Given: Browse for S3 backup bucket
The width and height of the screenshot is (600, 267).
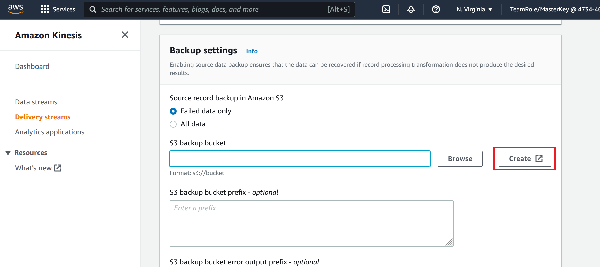Looking at the screenshot, I should [460, 159].
